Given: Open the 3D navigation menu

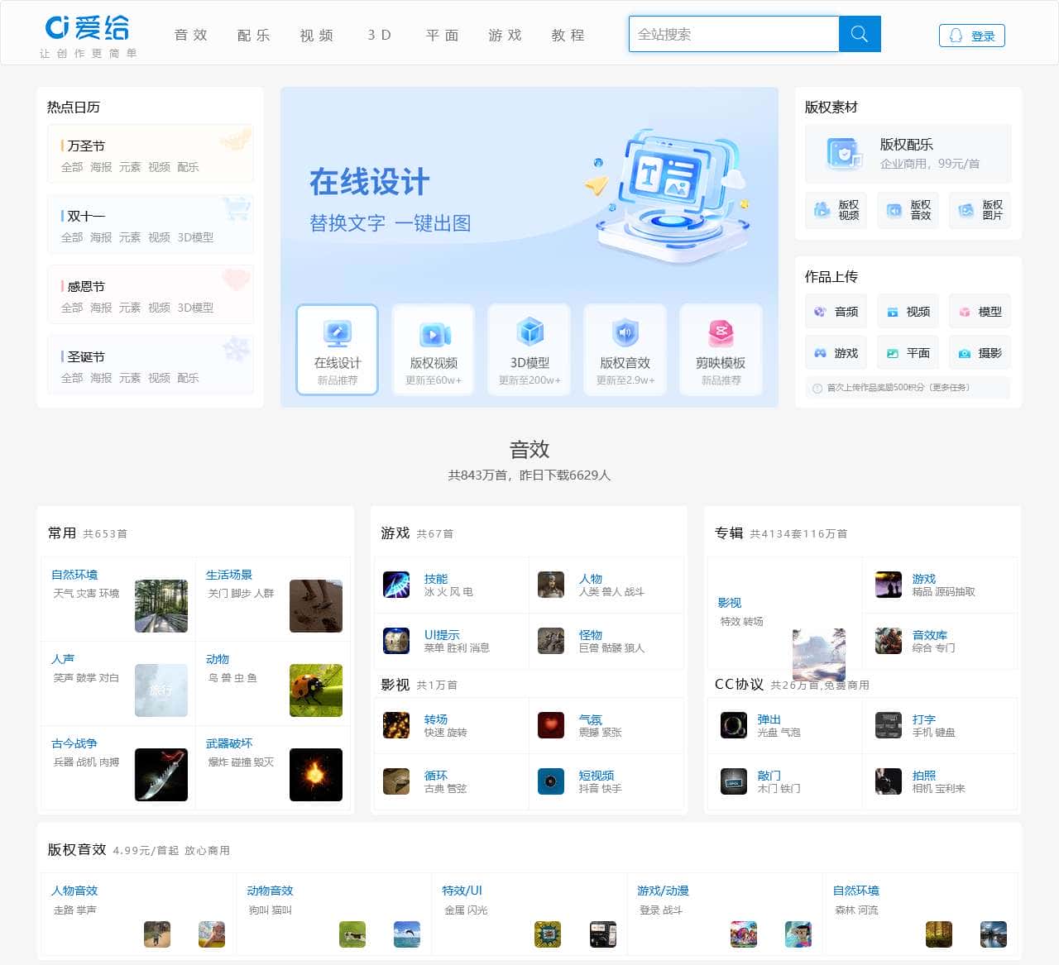Looking at the screenshot, I should [380, 35].
